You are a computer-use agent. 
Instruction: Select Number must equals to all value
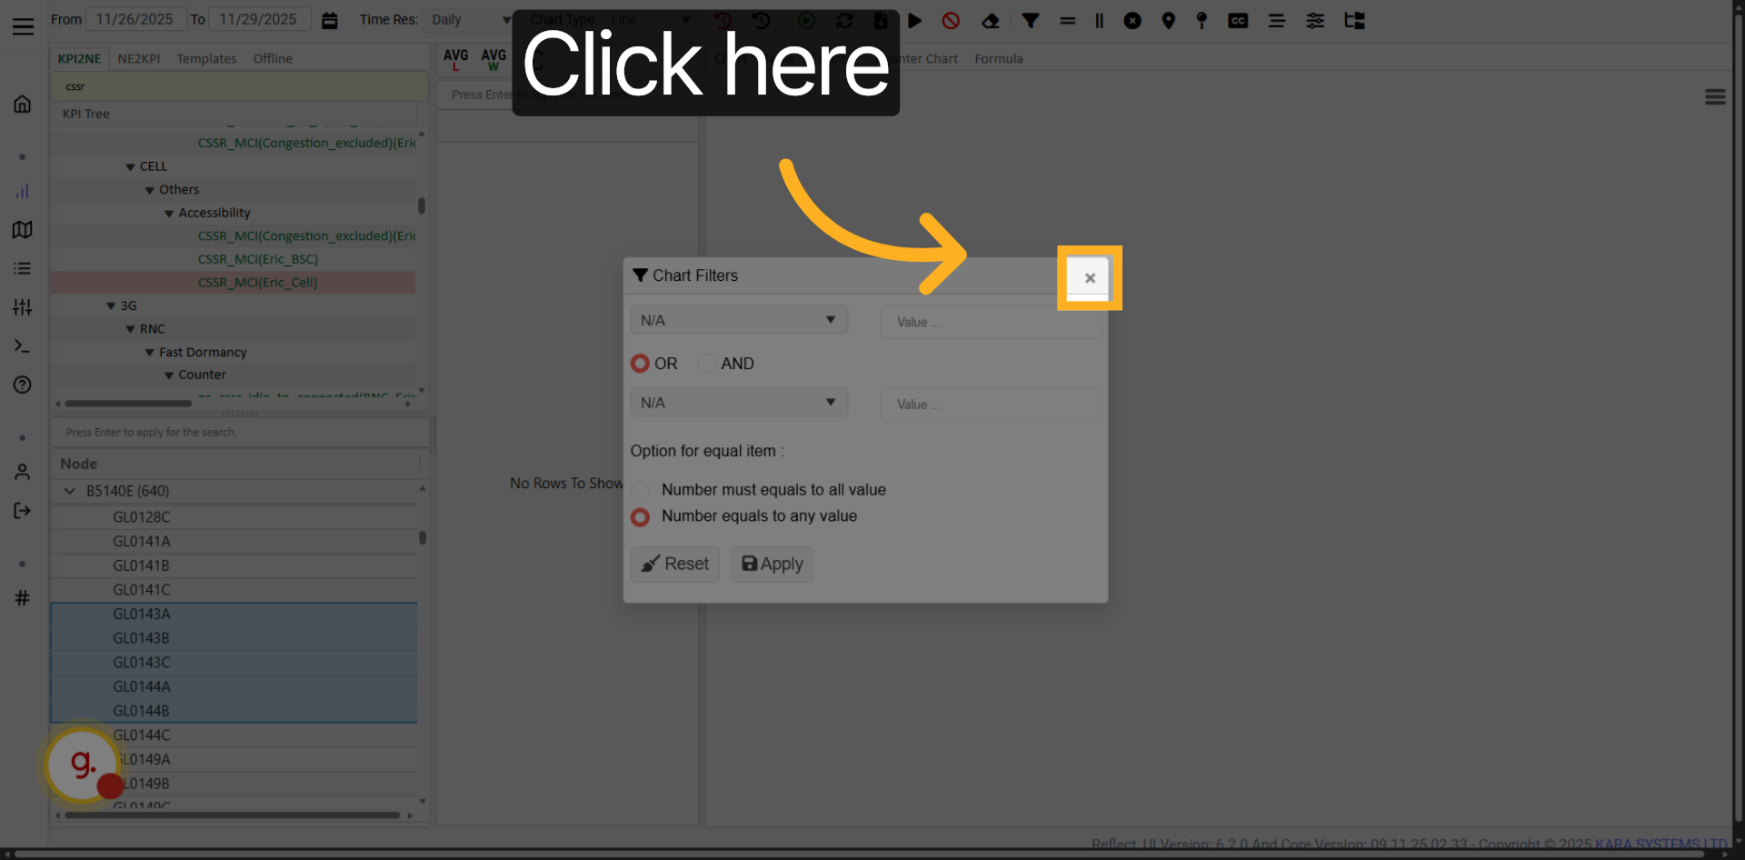641,490
